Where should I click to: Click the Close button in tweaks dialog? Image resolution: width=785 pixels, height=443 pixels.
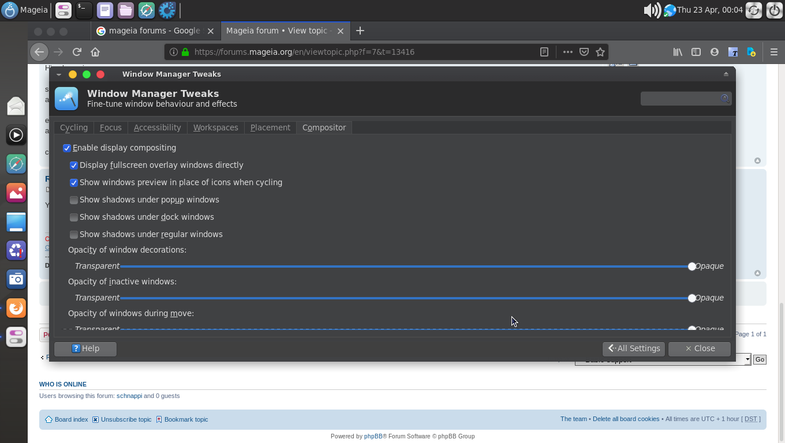coord(700,348)
